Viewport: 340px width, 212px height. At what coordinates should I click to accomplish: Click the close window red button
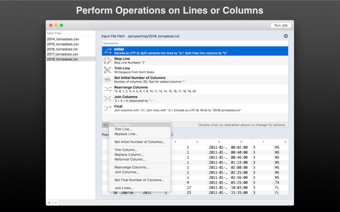(x=51, y=25)
